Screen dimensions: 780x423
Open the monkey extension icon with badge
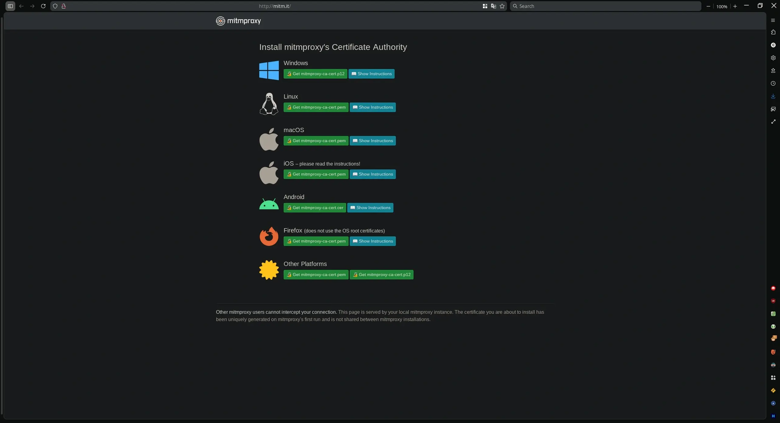point(774,338)
